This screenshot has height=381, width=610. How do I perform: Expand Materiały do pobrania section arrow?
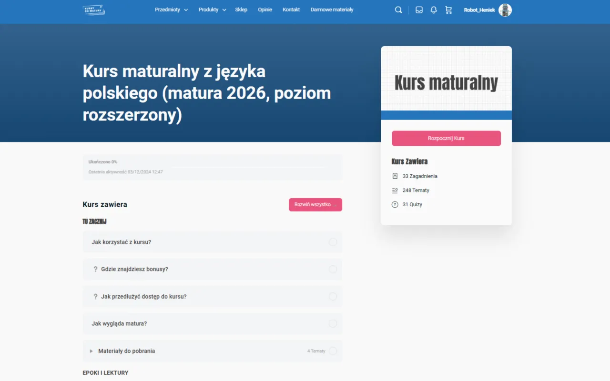[x=91, y=351]
